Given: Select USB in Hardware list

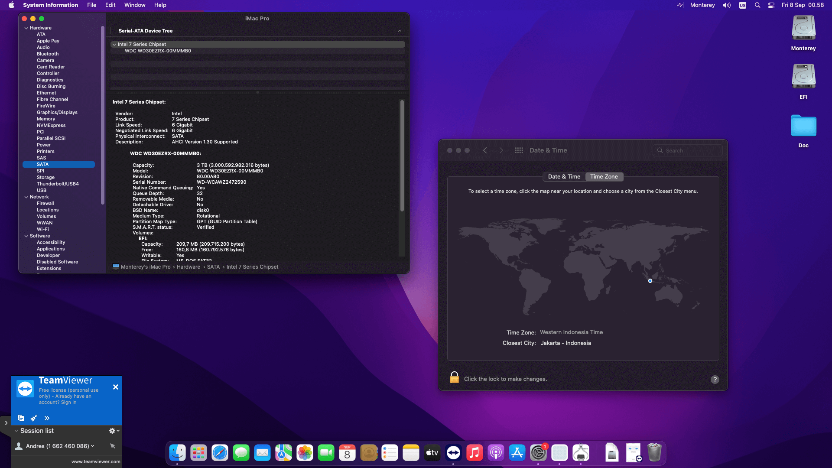Looking at the screenshot, I should click(42, 191).
